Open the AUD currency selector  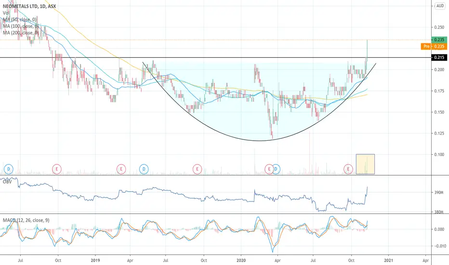point(440,6)
